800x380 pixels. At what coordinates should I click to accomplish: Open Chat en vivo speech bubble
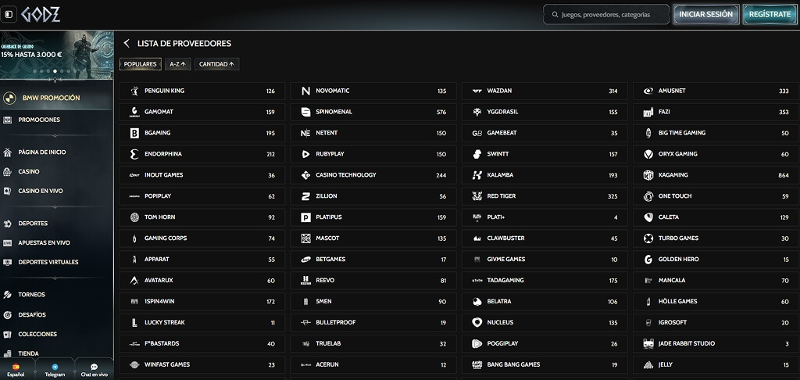94,367
